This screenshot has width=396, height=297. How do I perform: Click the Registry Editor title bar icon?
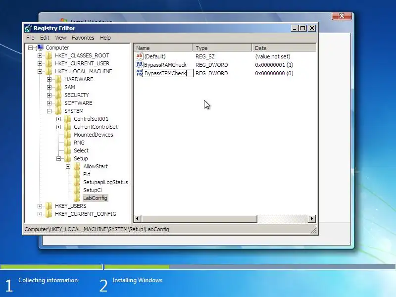pyautogui.click(x=28, y=28)
